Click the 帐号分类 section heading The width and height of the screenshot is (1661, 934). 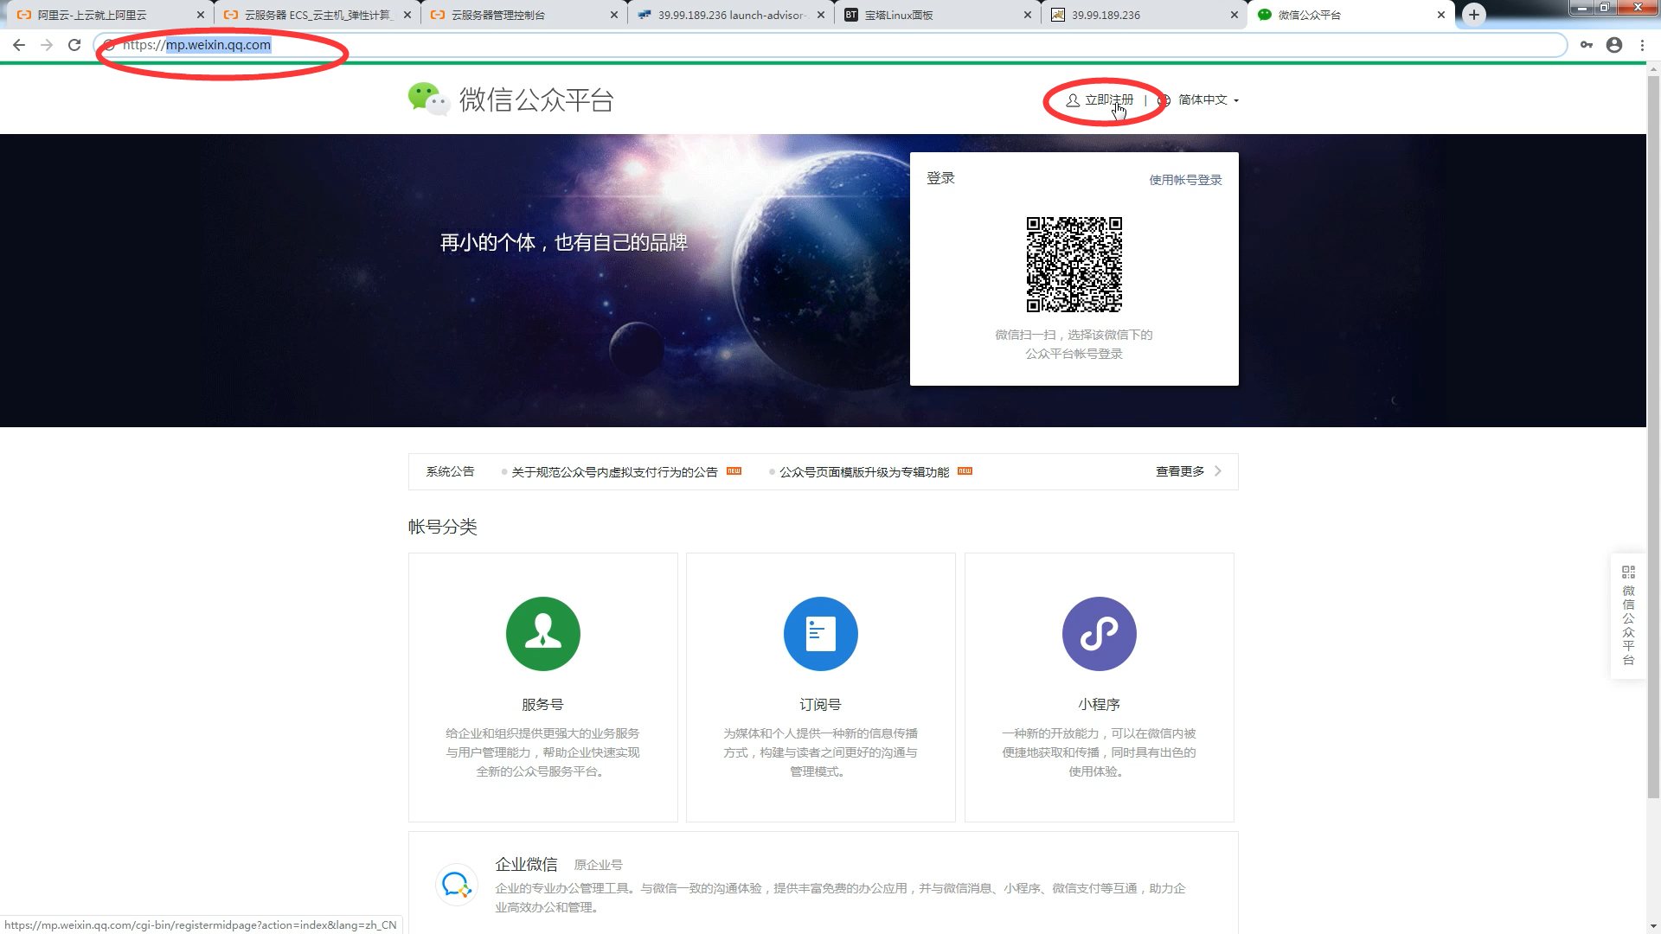click(443, 527)
